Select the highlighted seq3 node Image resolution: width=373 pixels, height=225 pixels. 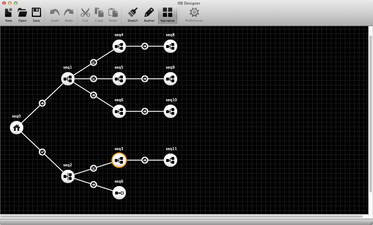(x=119, y=160)
